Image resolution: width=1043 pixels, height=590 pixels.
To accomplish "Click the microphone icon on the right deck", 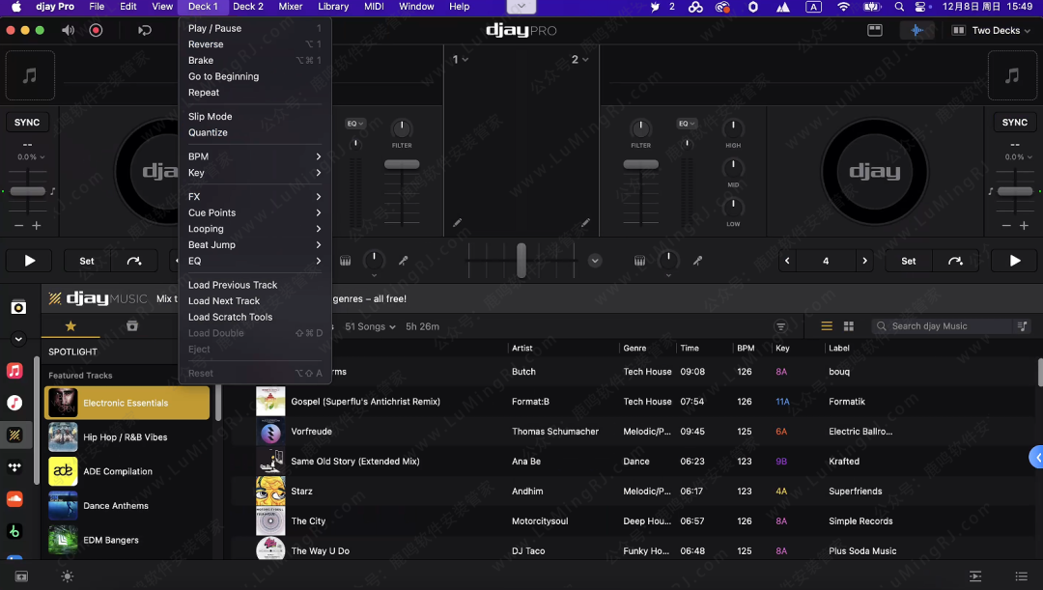I will click(x=697, y=261).
